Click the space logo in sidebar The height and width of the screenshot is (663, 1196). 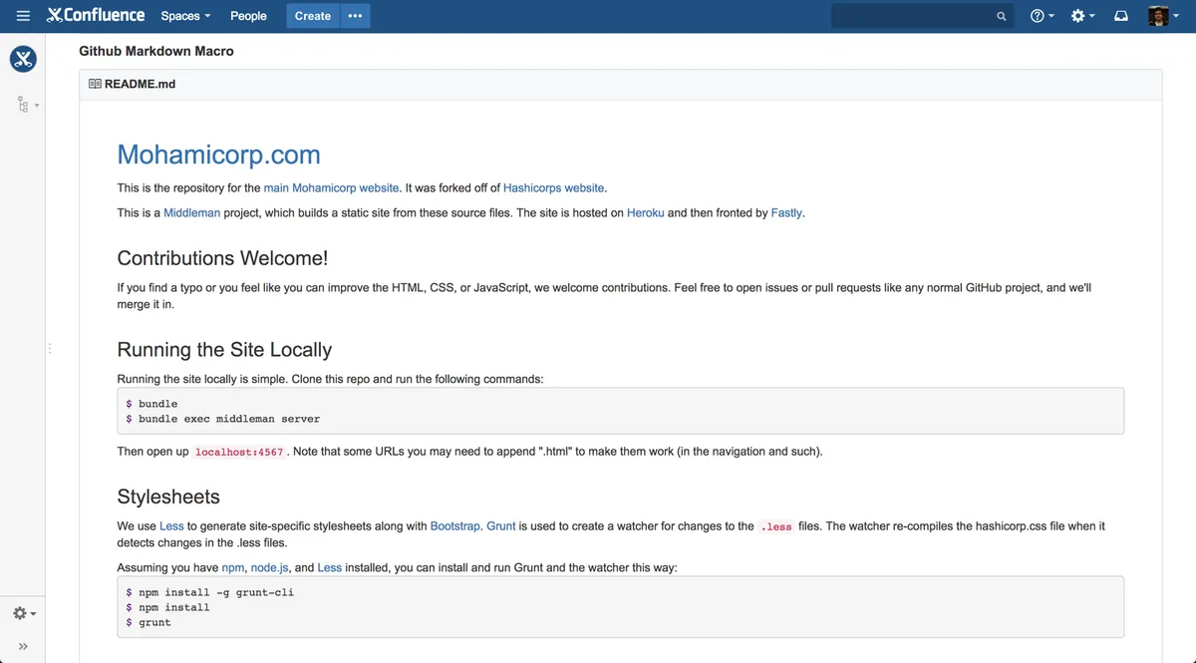(23, 59)
